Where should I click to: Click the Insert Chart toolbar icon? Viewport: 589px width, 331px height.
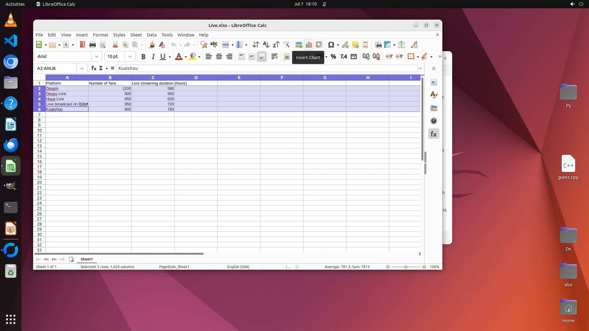click(x=309, y=45)
